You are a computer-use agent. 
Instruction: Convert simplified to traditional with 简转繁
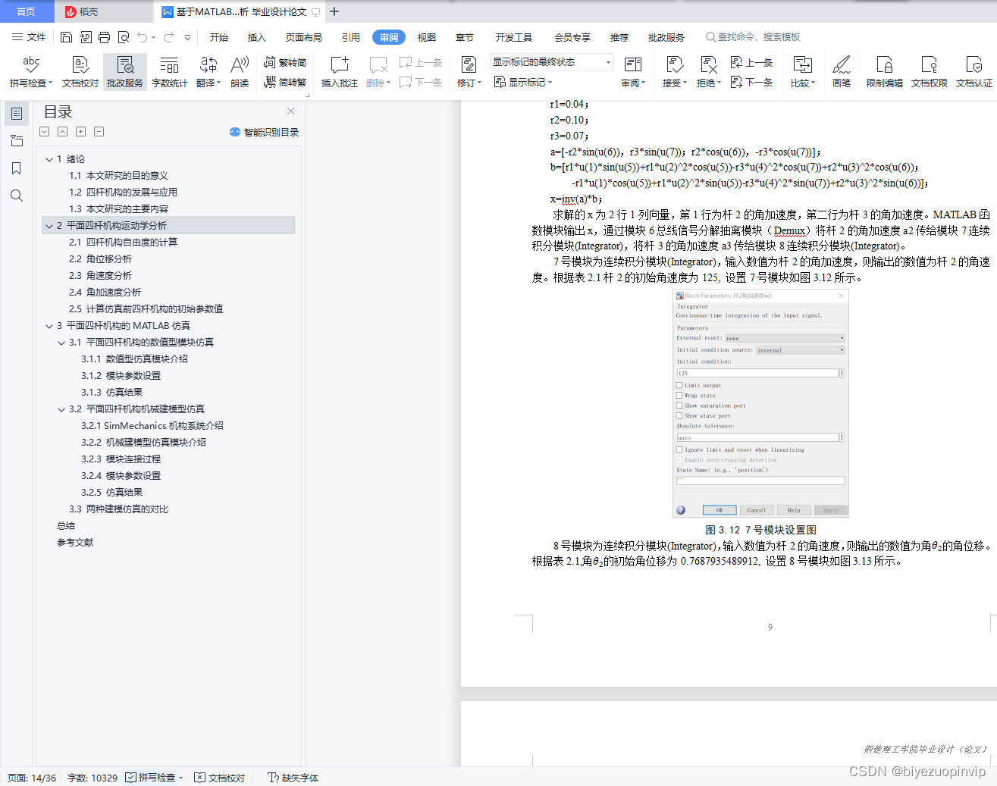(285, 82)
